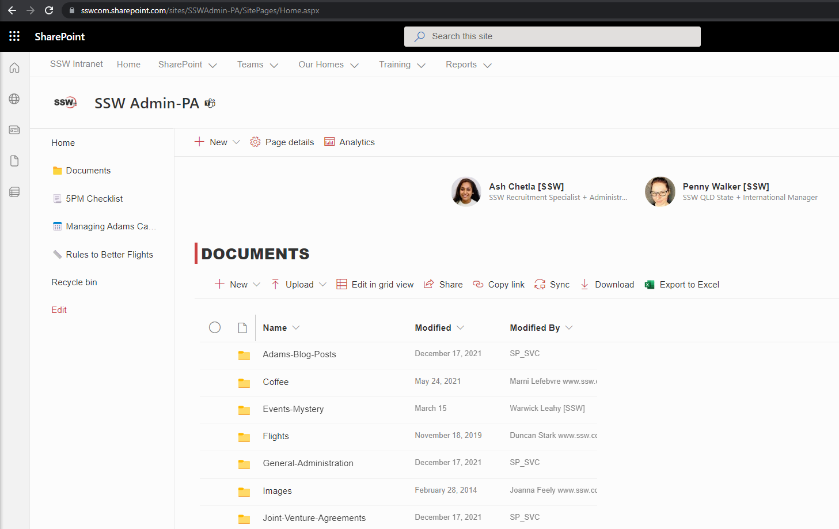This screenshot has height=529, width=839.
Task: Open Recycle bin in side navigation
Action: (x=74, y=282)
